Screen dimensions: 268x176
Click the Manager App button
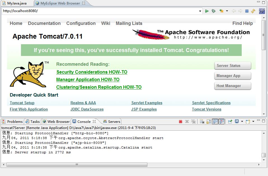coord(233,76)
